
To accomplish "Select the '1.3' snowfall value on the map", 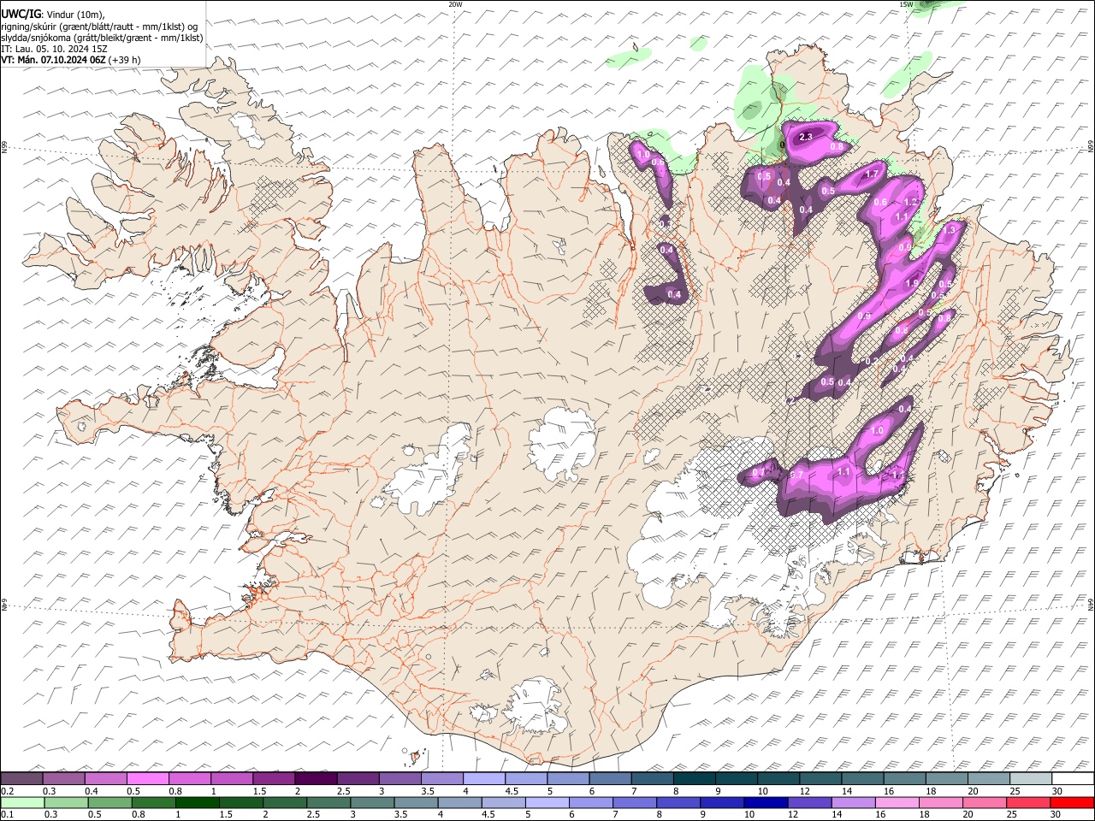I will point(948,231).
